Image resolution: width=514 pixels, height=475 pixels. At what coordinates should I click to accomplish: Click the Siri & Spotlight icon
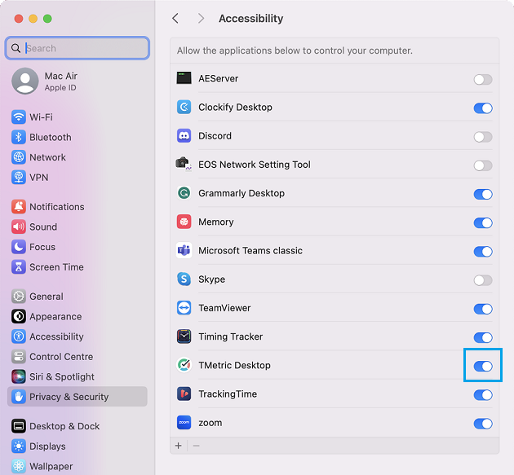point(19,376)
